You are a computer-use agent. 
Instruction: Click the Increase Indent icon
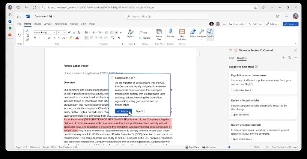111,32
